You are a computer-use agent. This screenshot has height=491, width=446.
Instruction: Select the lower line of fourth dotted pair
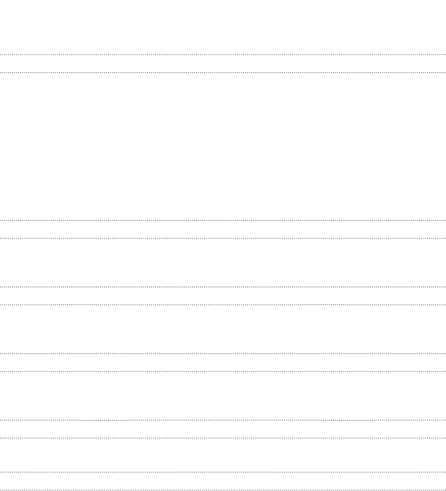223,372
